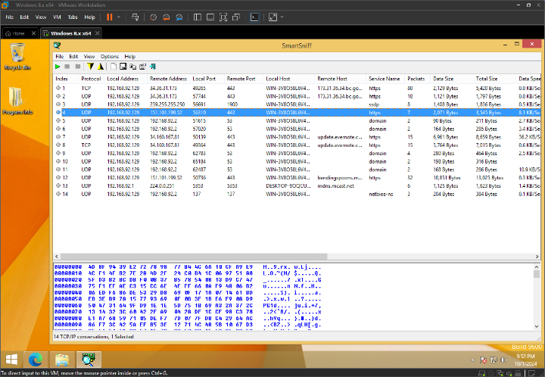The width and height of the screenshot is (545, 377).
Task: Click the volume speaker icon in guest tray
Action: pos(504,360)
